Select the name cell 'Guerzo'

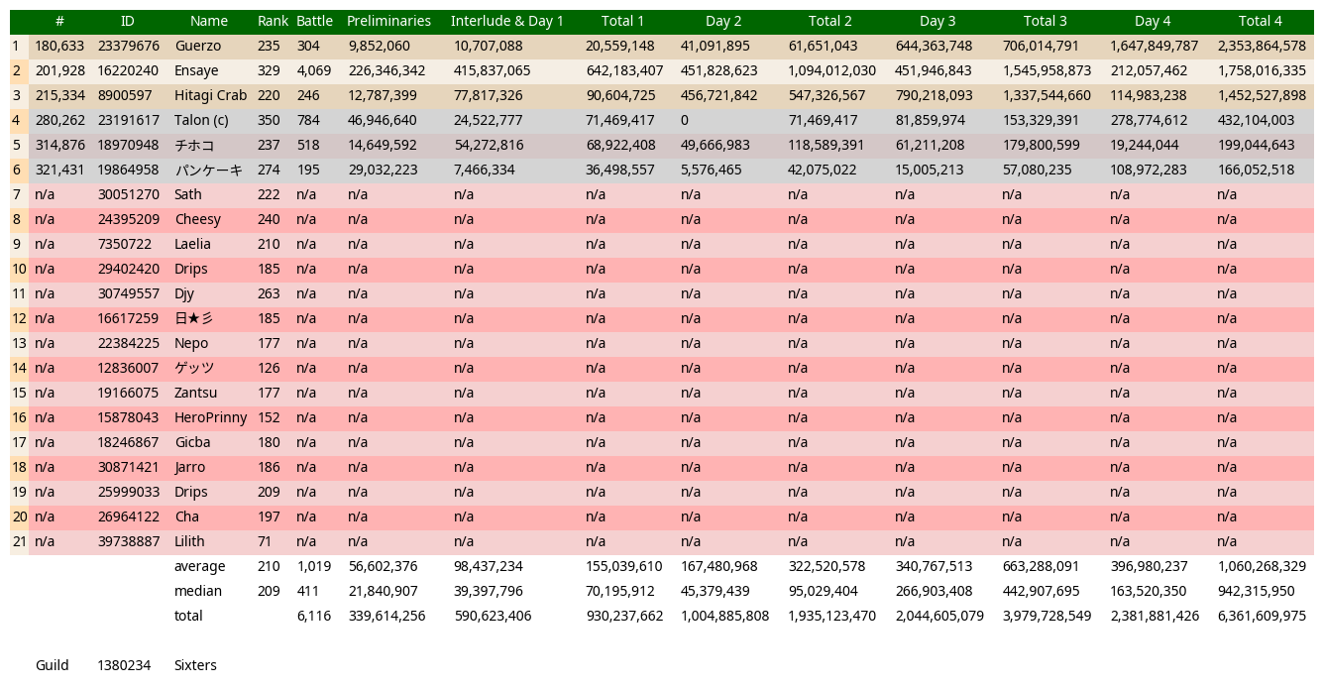[x=197, y=46]
